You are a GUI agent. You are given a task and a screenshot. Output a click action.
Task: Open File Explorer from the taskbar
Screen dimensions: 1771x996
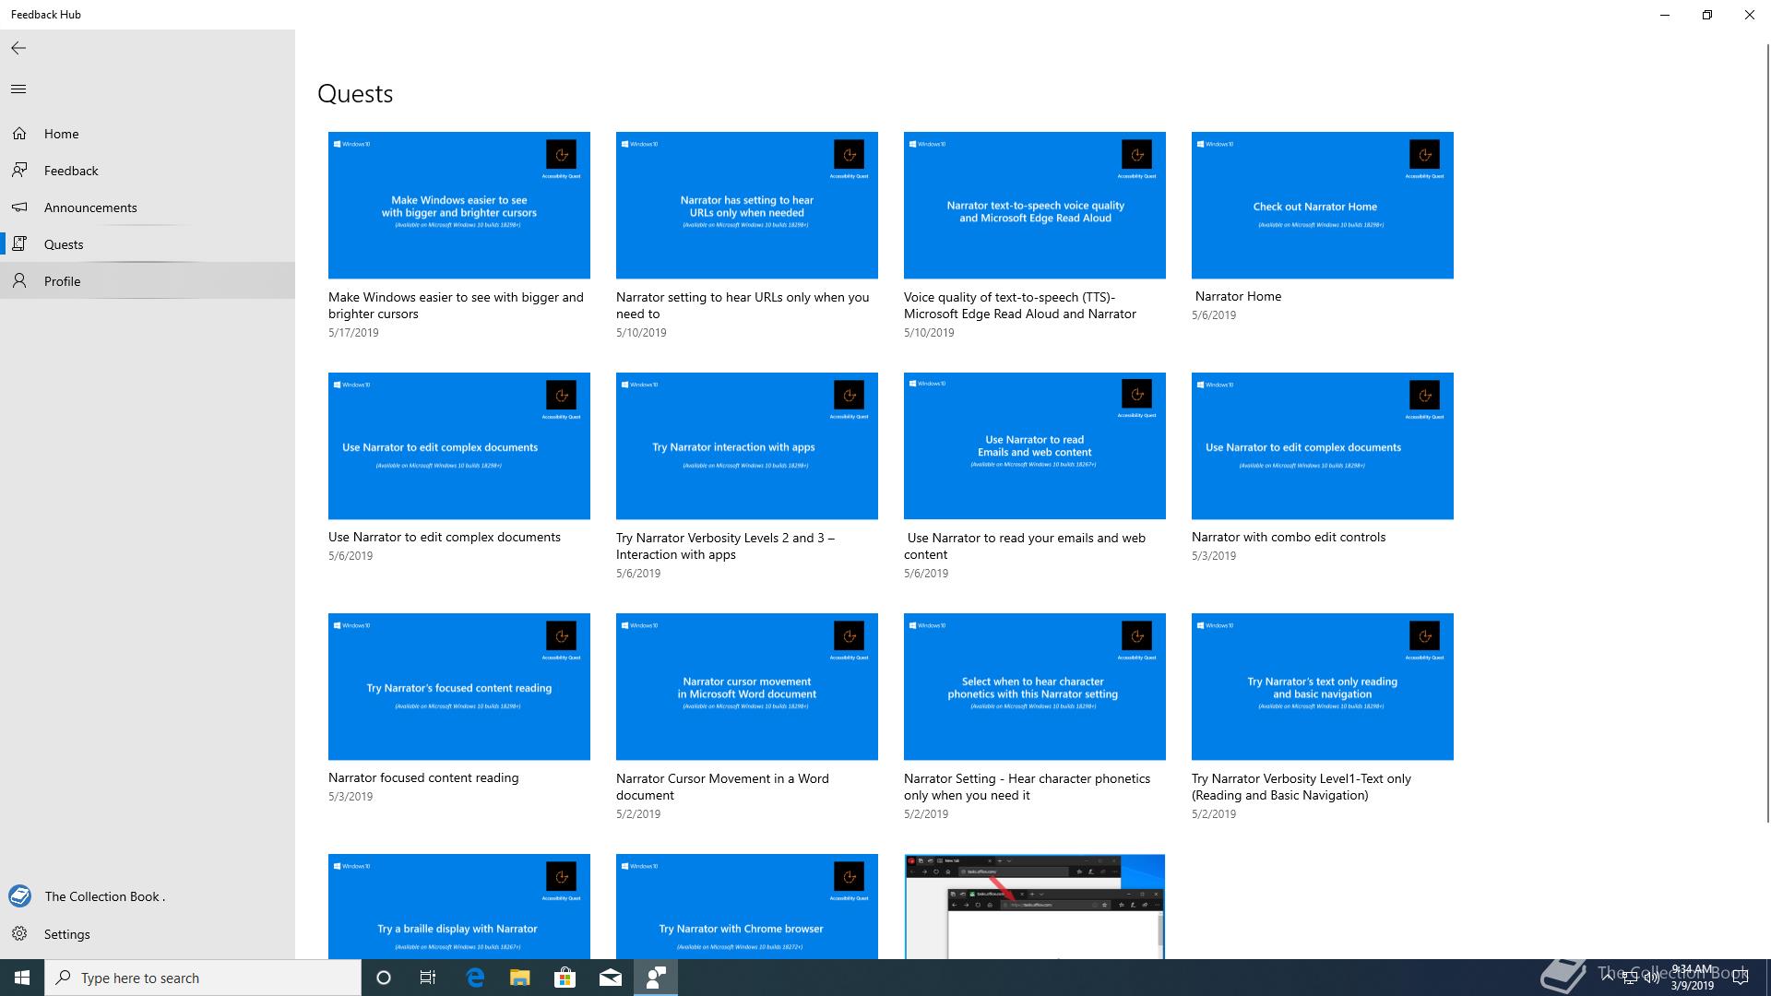(x=520, y=978)
